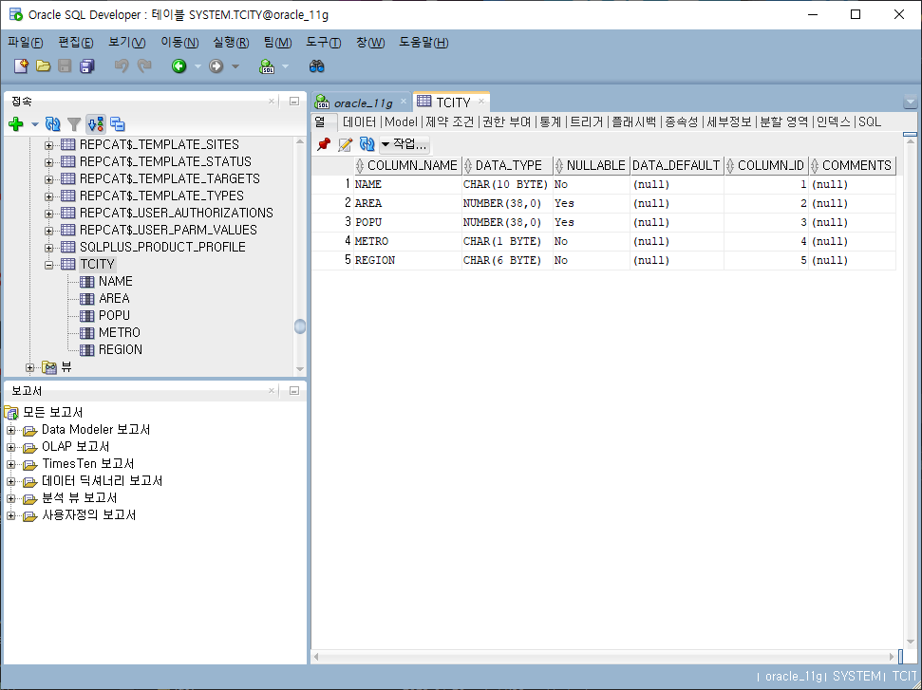This screenshot has height=690, width=922.
Task: Expand Data Modeler 보고서 folder
Action: [10, 430]
